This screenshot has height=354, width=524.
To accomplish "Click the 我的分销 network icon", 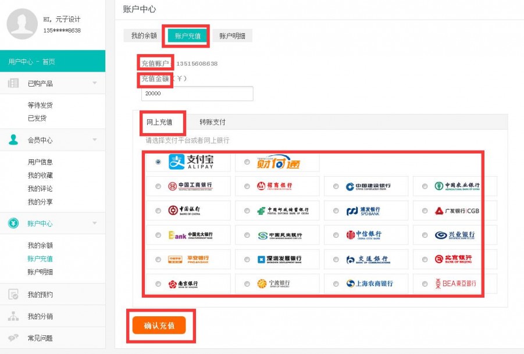I will tap(13, 316).
